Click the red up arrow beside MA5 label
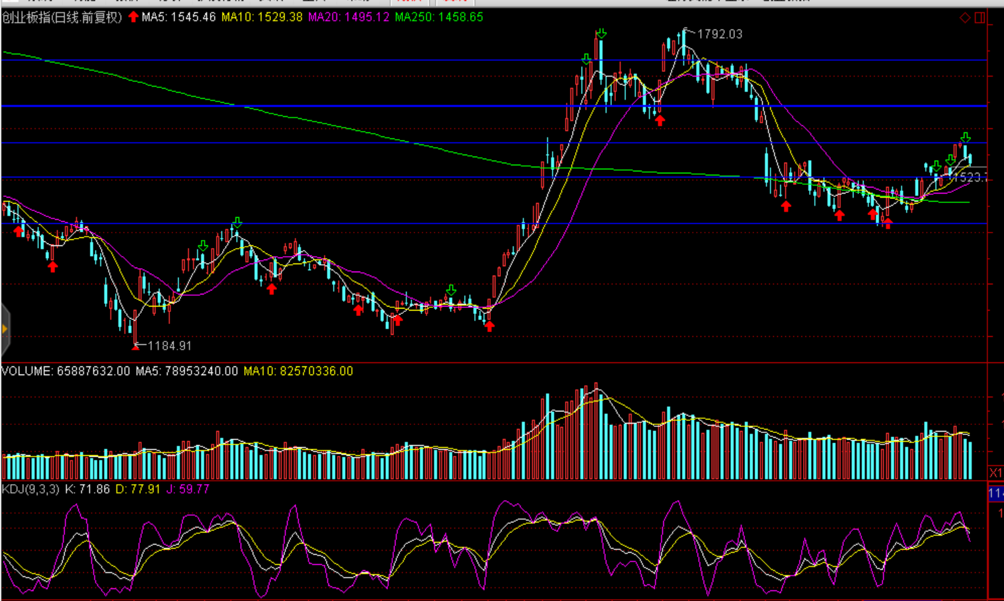This screenshot has width=1004, height=601. pos(133,17)
